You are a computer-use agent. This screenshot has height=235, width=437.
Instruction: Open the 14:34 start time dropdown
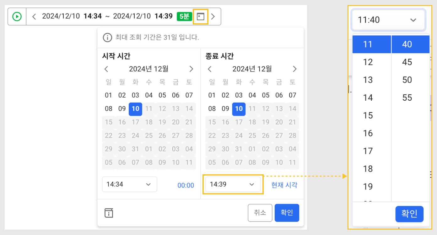tap(129, 184)
